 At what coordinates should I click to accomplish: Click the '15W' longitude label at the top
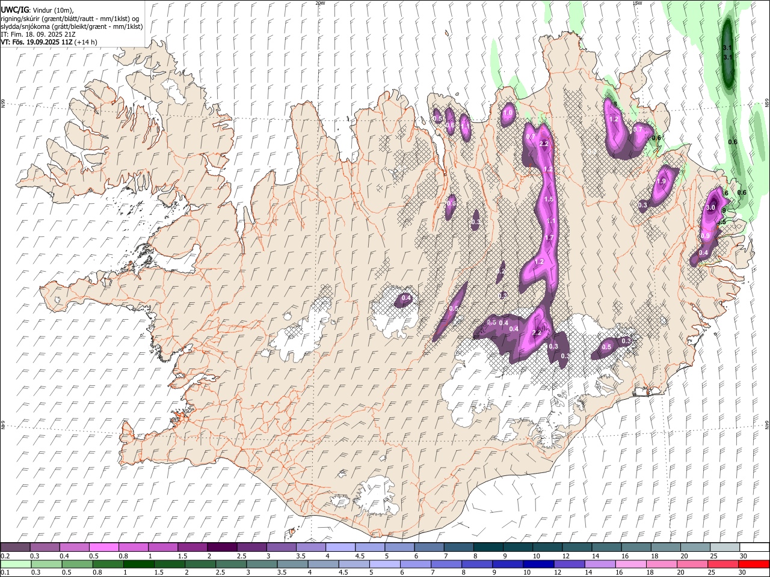click(636, 3)
